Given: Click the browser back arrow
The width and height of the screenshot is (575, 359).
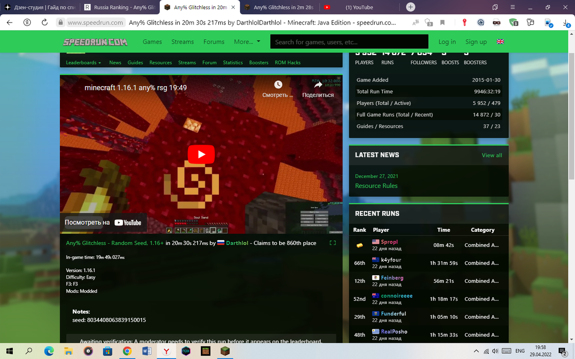Looking at the screenshot, I should pos(10,22).
